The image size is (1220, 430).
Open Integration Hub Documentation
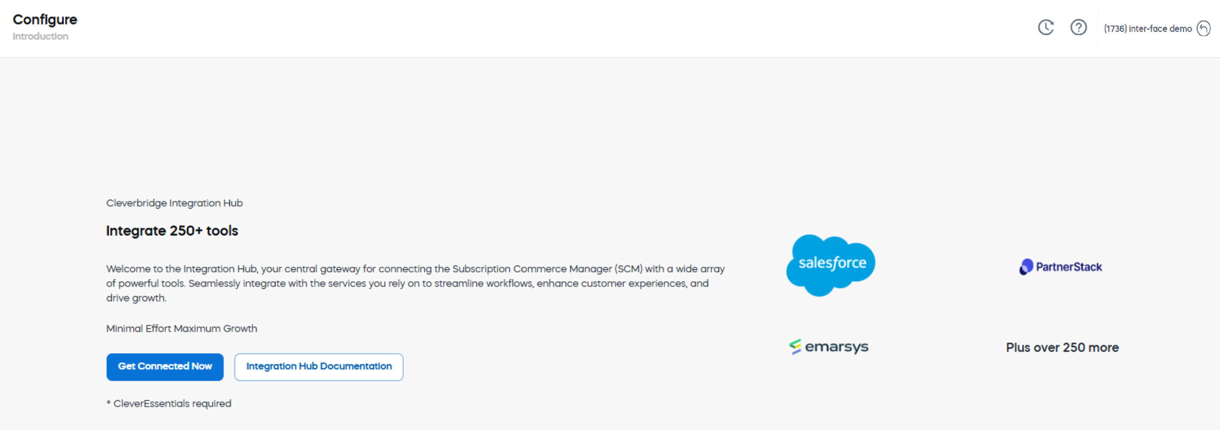pos(319,367)
